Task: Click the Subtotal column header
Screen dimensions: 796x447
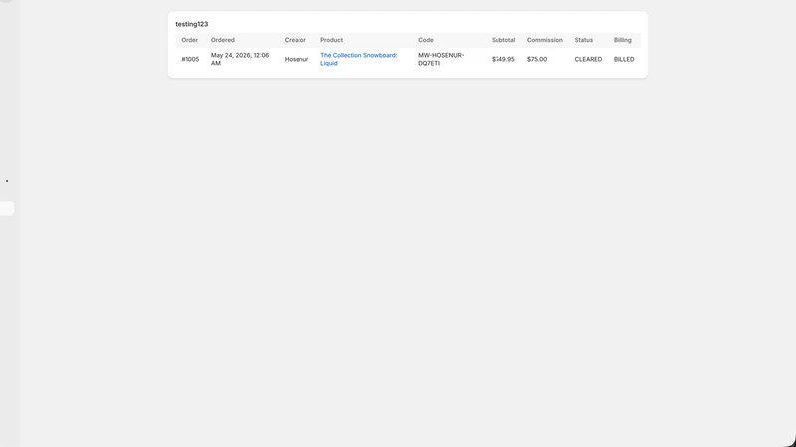Action: [x=503, y=40]
